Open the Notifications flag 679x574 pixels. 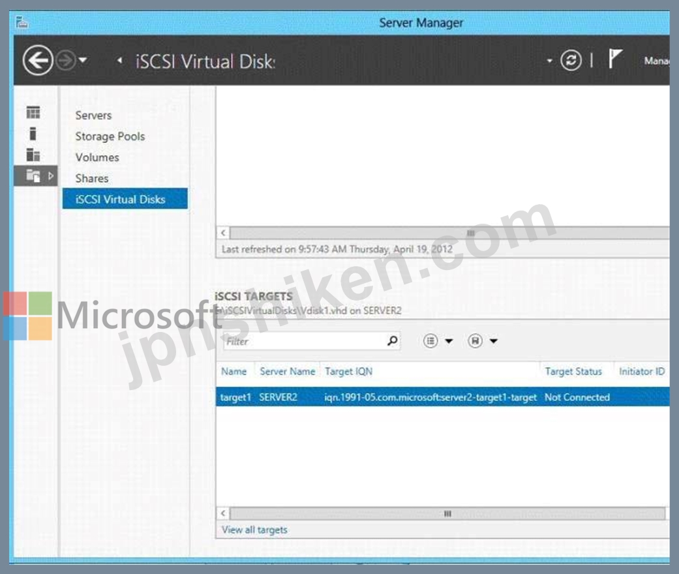coord(614,59)
